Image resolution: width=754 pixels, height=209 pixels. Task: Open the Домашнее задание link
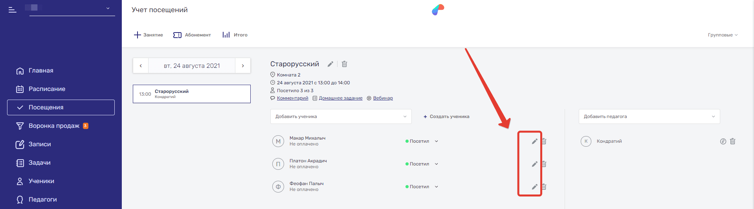click(x=340, y=98)
